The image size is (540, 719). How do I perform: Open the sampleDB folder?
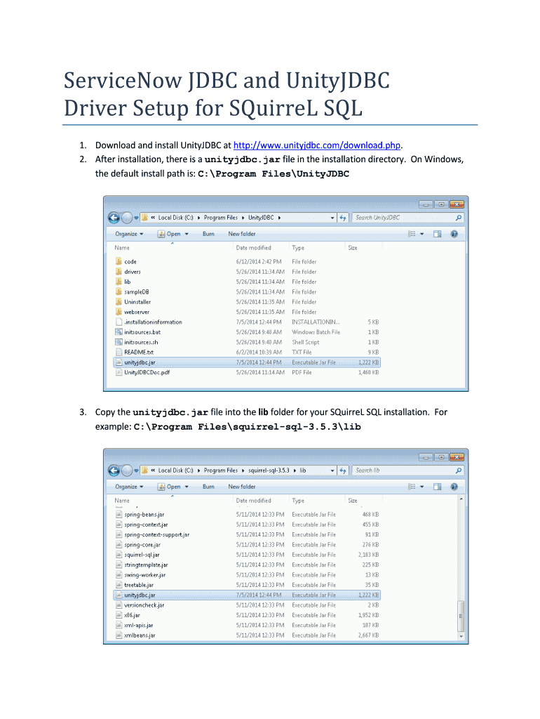tap(136, 291)
